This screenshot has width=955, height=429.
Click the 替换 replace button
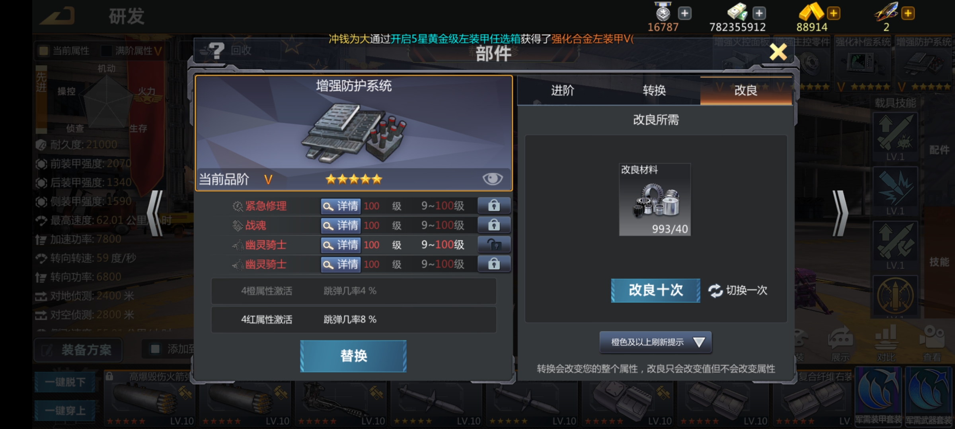pos(353,356)
